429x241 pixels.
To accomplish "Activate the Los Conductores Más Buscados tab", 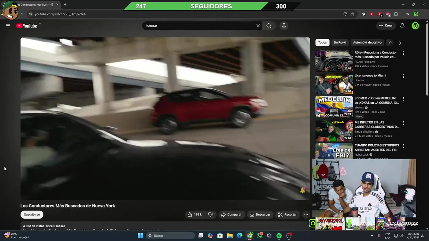I will (x=33, y=5).
